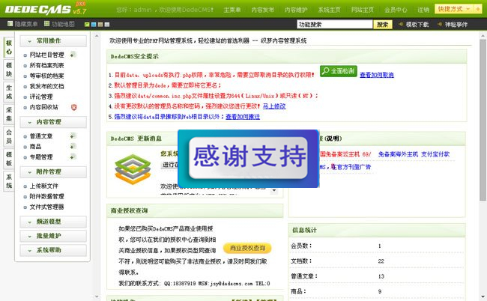
Task: Click the DedeCMS logo in the header
Action: tap(46, 9)
